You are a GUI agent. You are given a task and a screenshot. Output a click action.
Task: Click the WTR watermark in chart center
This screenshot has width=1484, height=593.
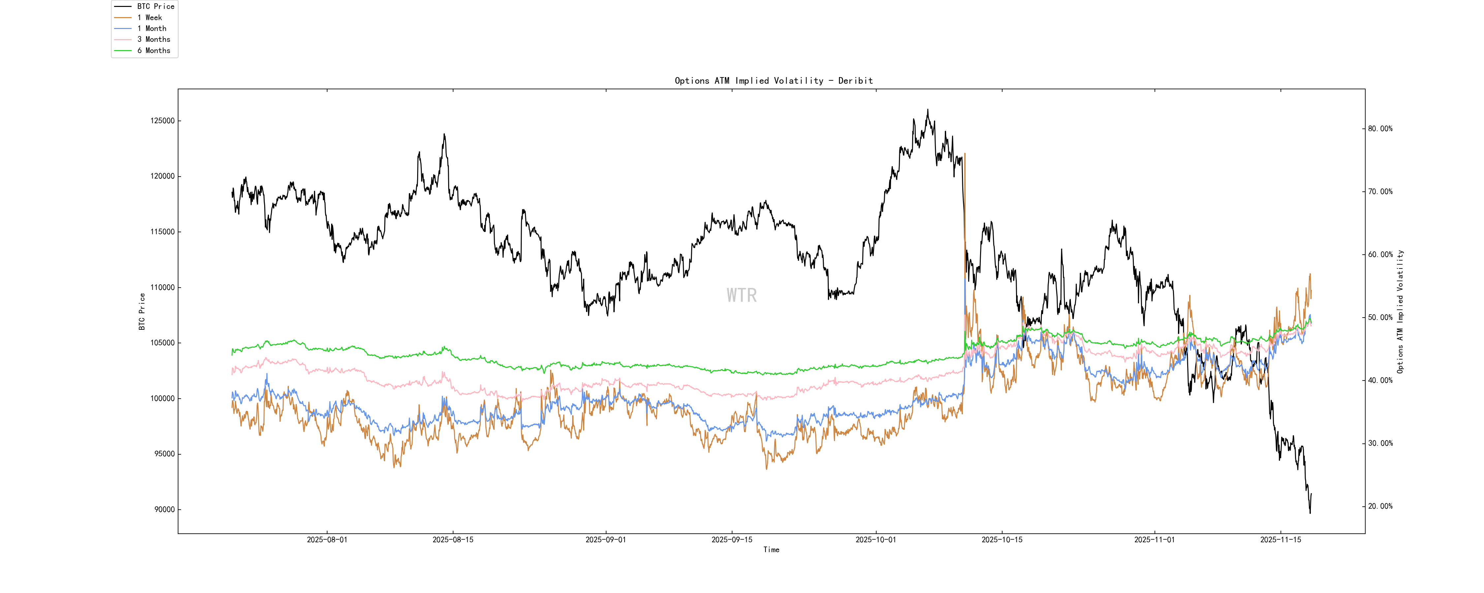click(741, 296)
